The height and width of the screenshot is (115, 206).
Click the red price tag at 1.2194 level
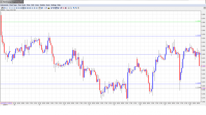tap(203, 88)
